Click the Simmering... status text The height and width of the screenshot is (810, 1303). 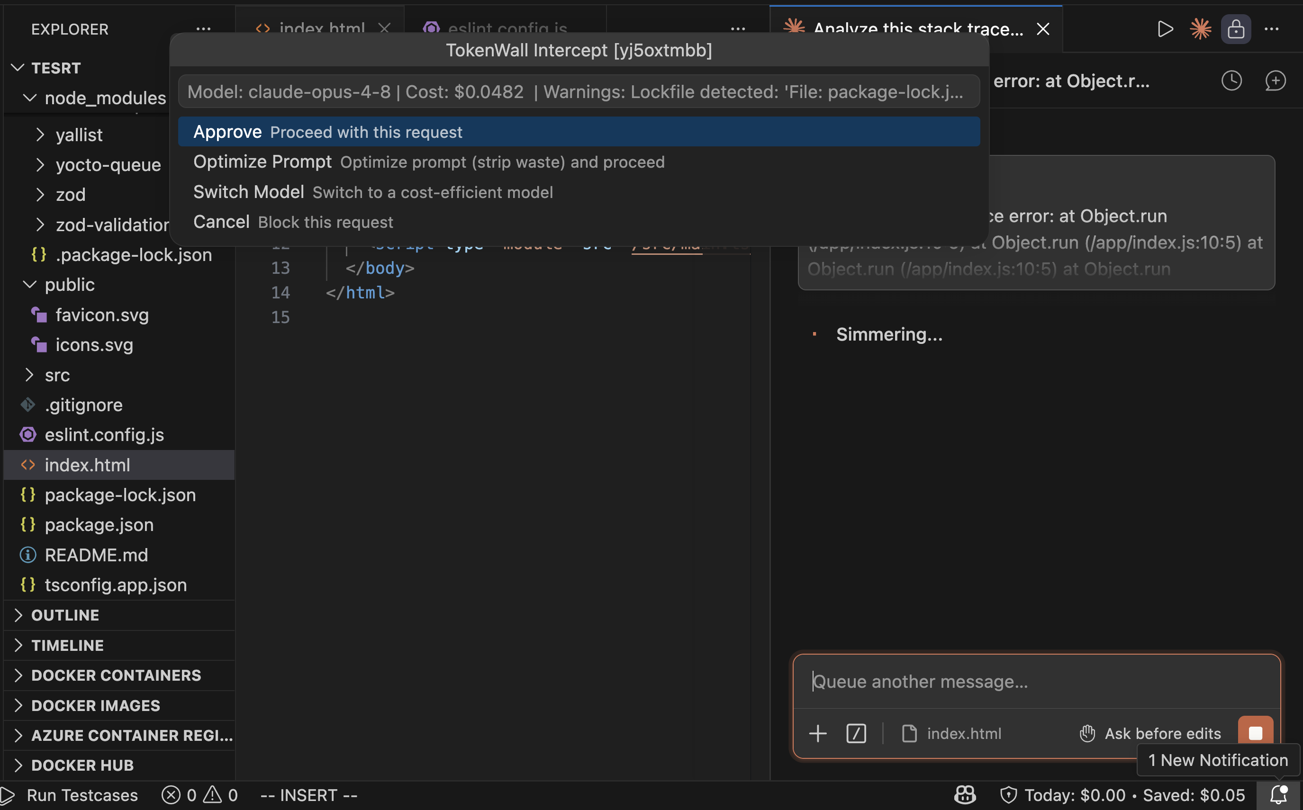889,334
